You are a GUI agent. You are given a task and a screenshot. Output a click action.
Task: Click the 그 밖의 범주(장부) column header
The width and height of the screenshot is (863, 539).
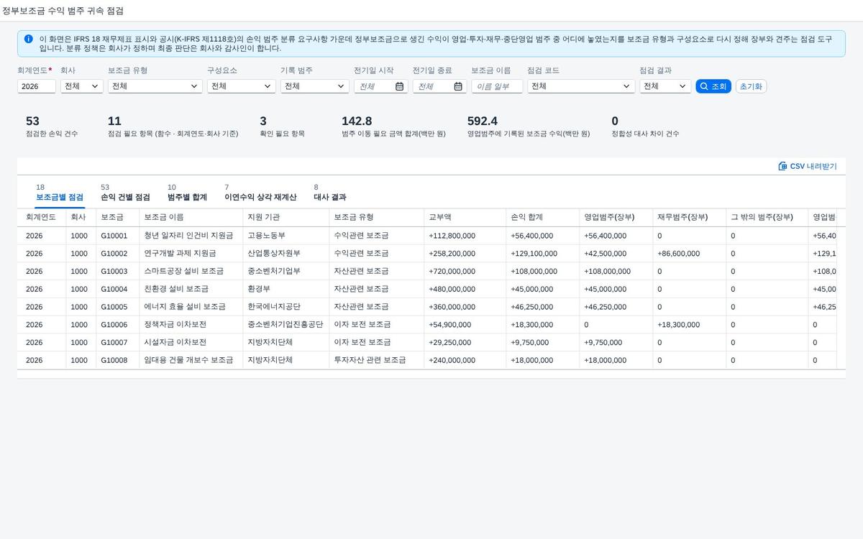click(767, 217)
